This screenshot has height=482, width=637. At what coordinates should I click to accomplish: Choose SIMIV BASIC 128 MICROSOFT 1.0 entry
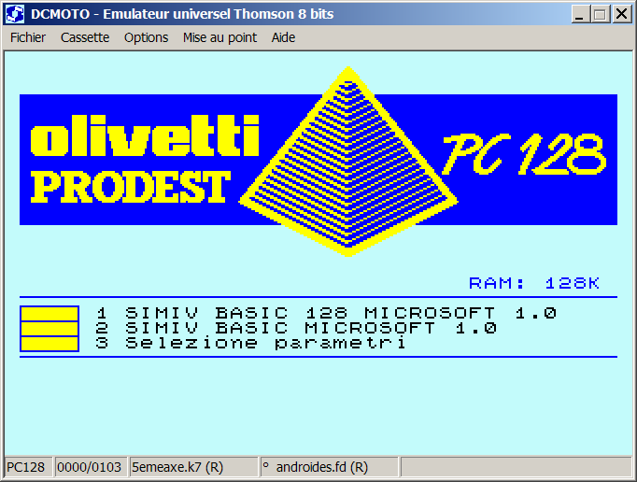coord(327,313)
